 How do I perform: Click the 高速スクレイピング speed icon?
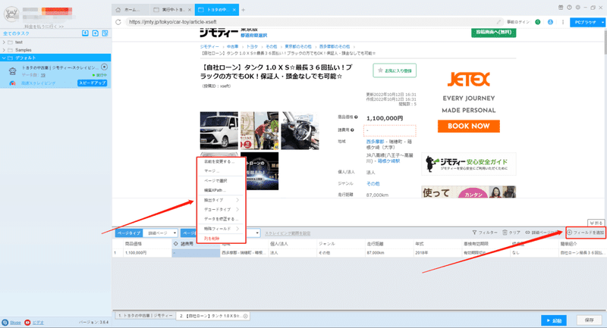12,83
